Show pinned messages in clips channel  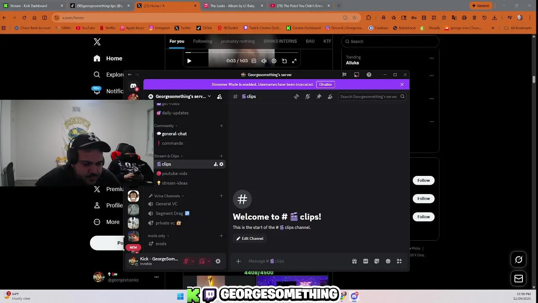pyautogui.click(x=319, y=96)
